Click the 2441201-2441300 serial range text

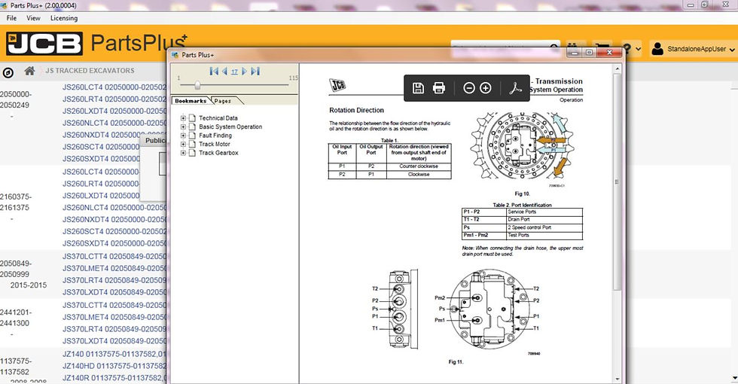pos(15,318)
